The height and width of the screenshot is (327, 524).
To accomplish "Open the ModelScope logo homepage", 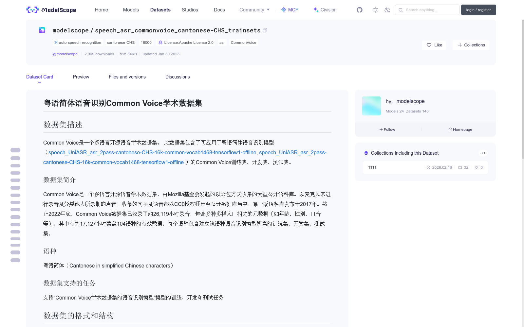I will pos(51,10).
